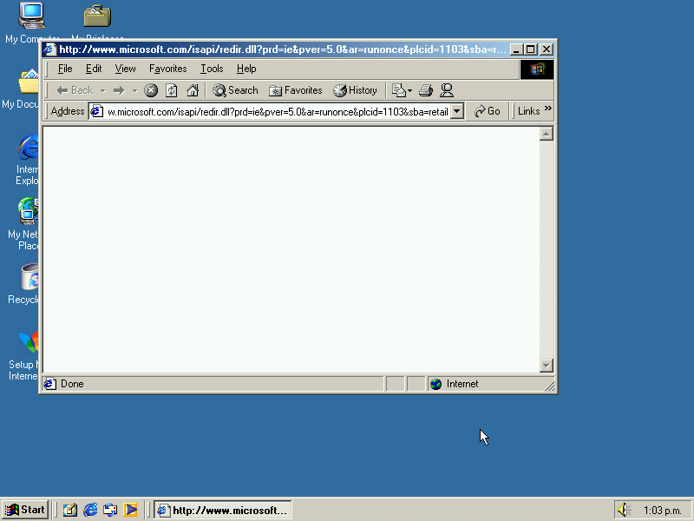The width and height of the screenshot is (694, 521).
Task: Click the Forward navigation arrow
Action: [x=119, y=91]
